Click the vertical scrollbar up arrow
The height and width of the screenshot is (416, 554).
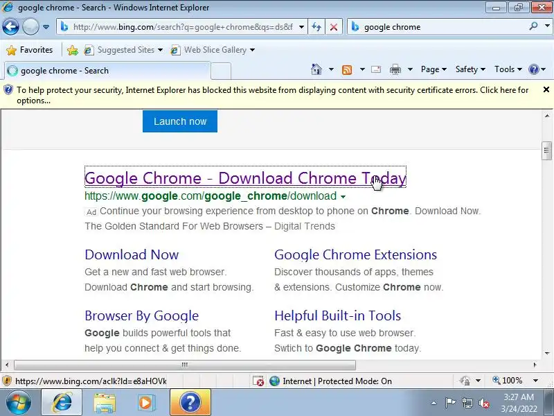(x=546, y=116)
